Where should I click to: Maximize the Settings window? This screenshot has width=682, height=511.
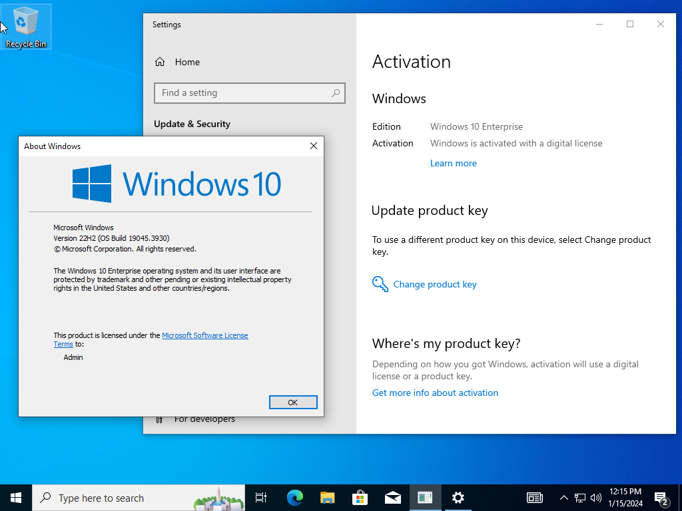[x=630, y=25]
